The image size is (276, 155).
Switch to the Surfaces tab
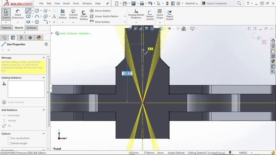[x=31, y=28]
